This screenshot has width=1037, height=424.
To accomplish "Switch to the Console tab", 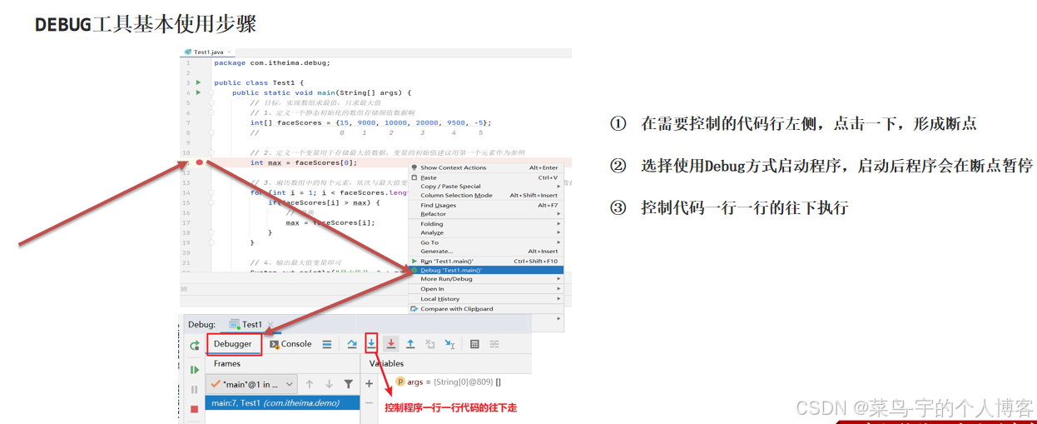I will [x=290, y=344].
